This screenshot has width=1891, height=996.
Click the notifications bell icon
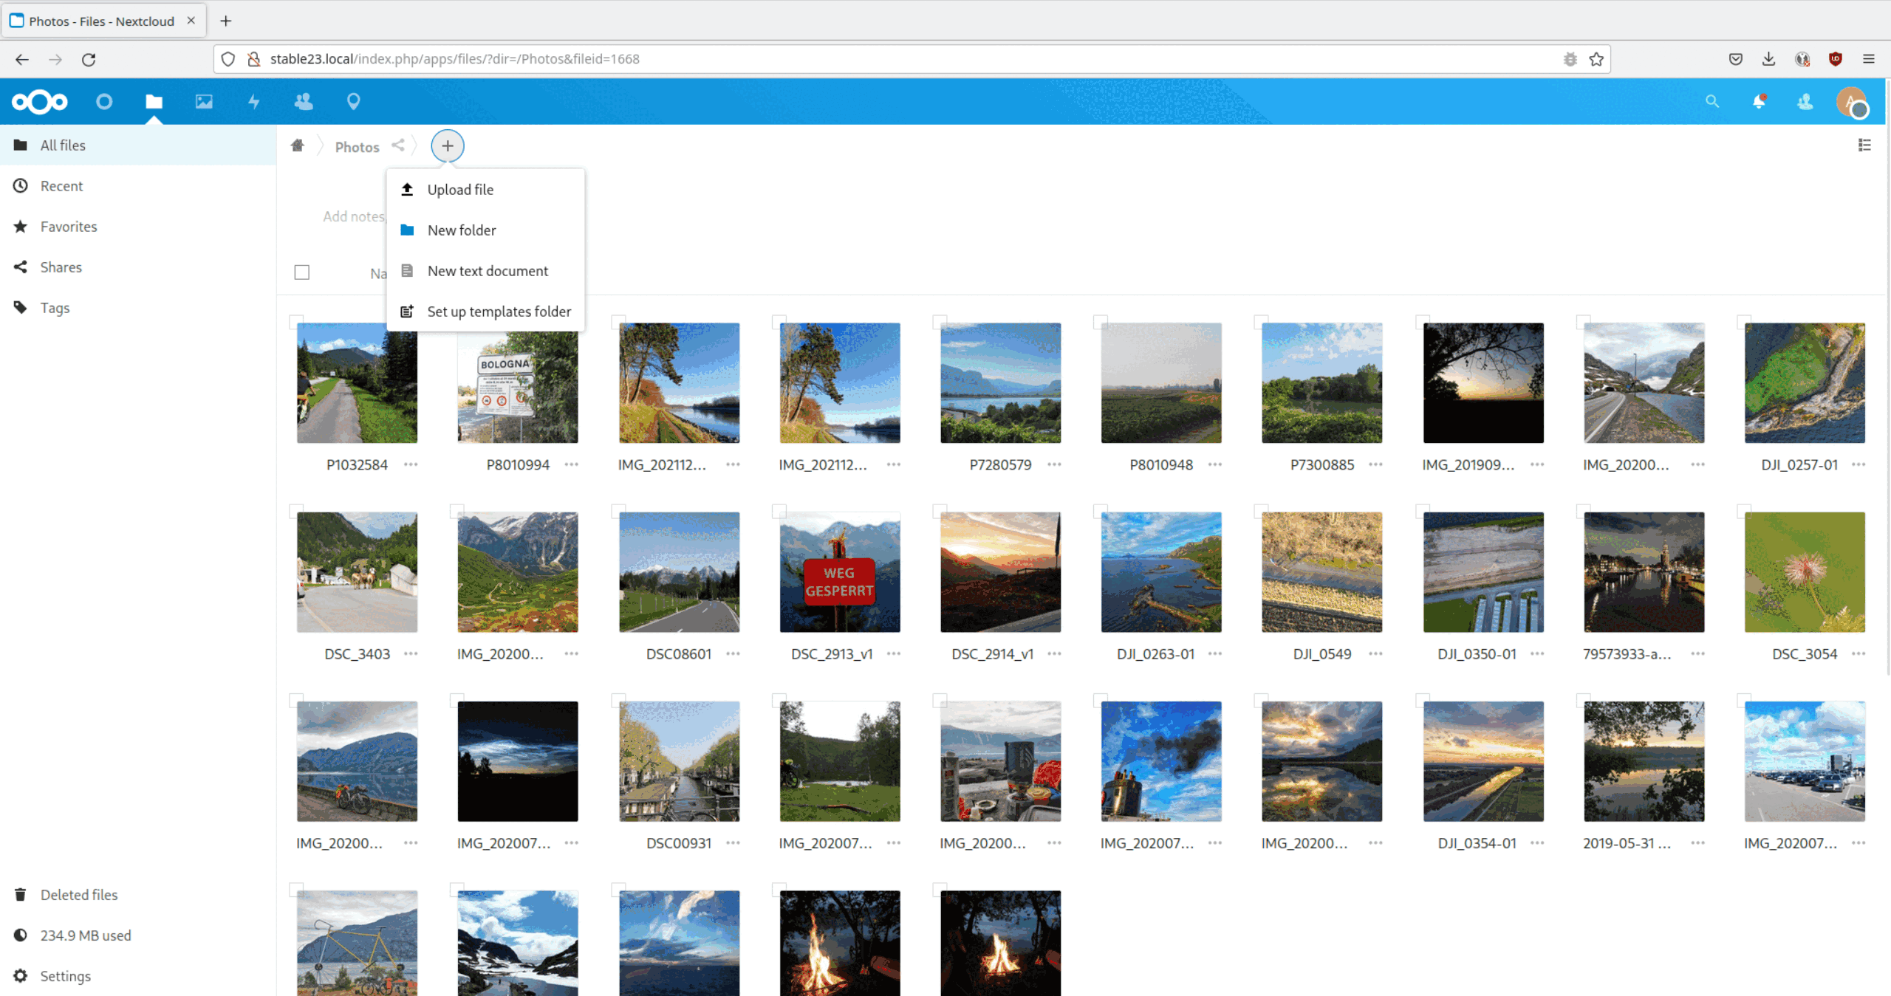point(1759,102)
